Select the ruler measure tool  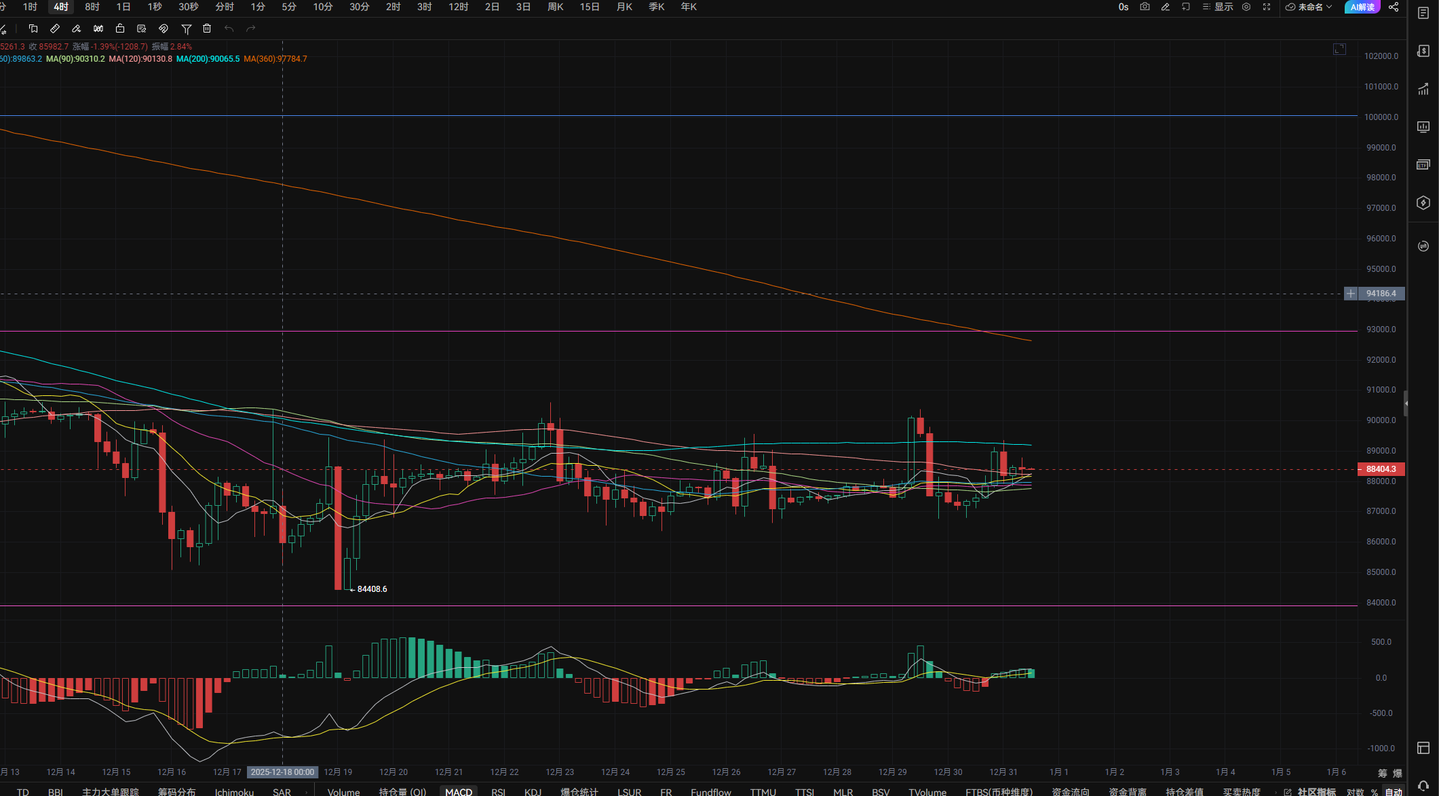click(55, 28)
